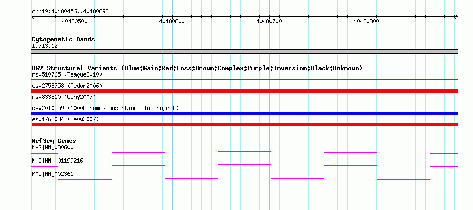The image size is (473, 210).
Task: Click the thin blue nsv833810 gain line
Action: click(x=244, y=102)
